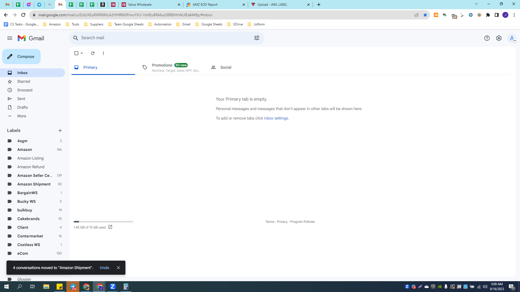This screenshot has height=292, width=520.
Task: Click the browser address bar URL
Action: [125, 15]
